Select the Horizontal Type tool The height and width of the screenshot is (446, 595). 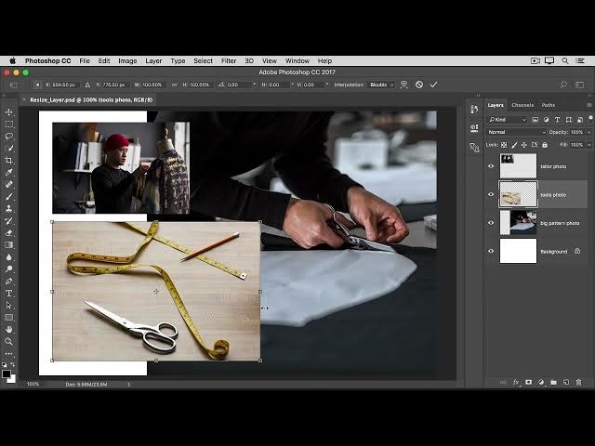coord(9,293)
